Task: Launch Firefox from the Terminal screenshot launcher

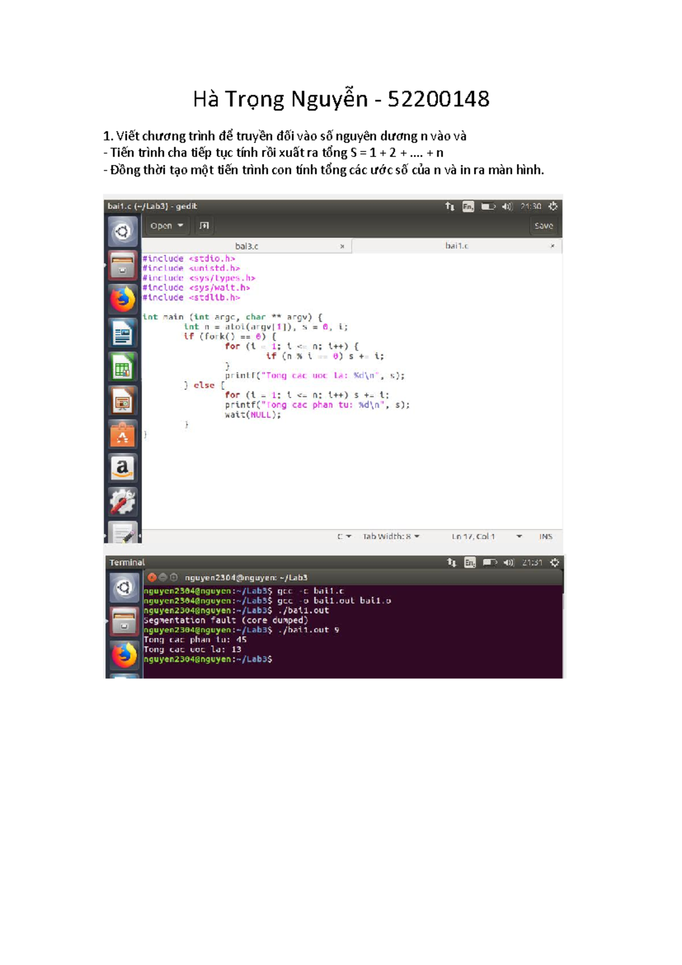Action: (x=123, y=655)
